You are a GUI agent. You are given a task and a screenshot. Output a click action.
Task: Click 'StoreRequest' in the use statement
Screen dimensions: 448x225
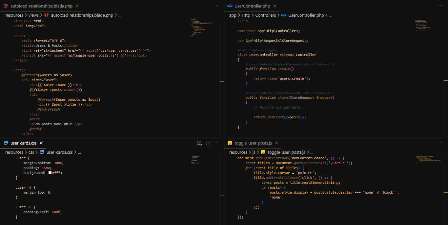[x=294, y=41]
